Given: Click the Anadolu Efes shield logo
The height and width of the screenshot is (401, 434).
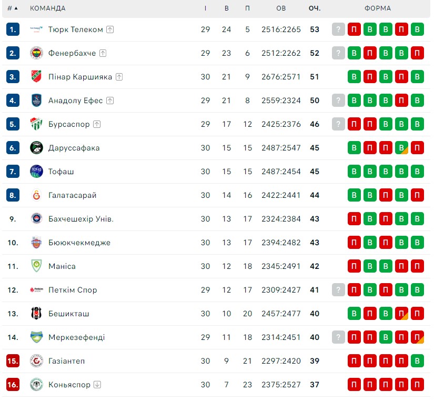Looking at the screenshot, I should (x=36, y=101).
